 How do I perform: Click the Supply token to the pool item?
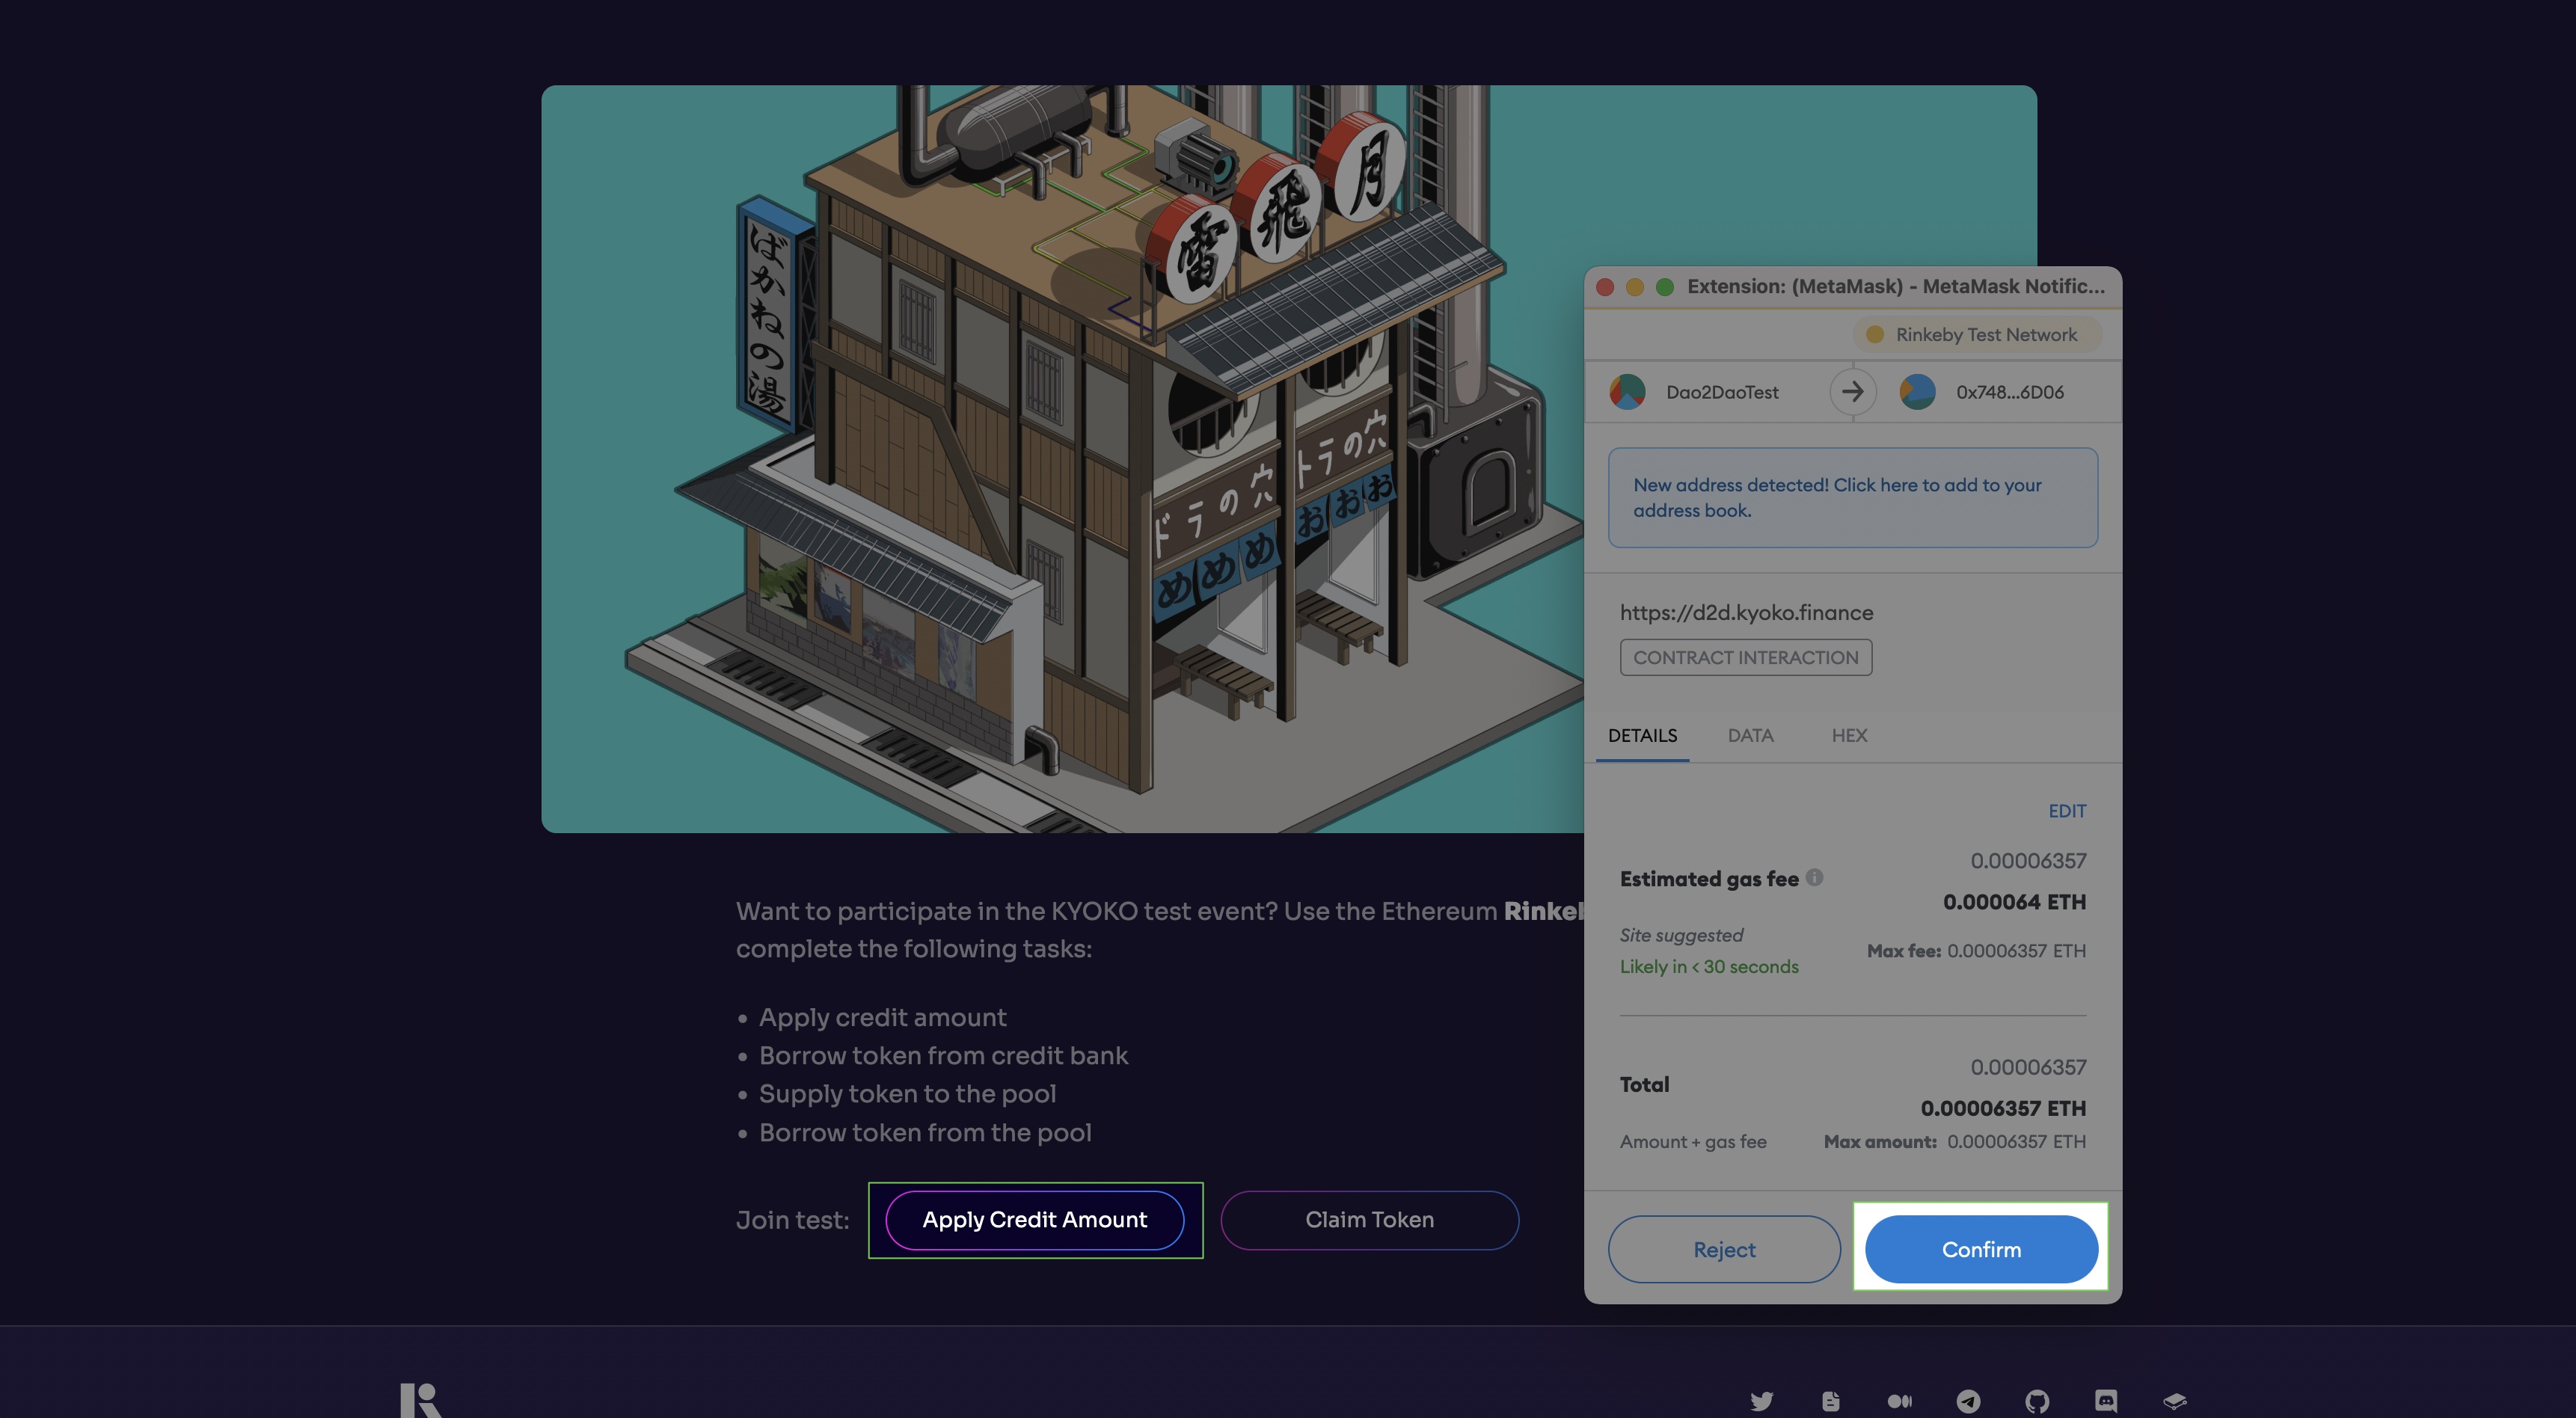(x=907, y=1094)
